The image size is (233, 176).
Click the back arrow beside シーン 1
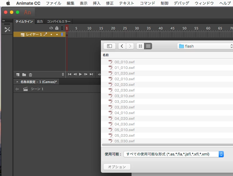(17, 89)
